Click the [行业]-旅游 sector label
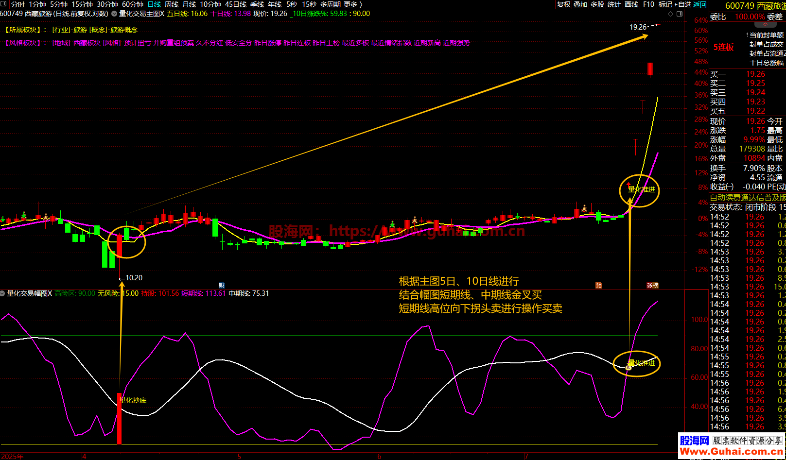The width and height of the screenshot is (786, 460). coord(70,30)
